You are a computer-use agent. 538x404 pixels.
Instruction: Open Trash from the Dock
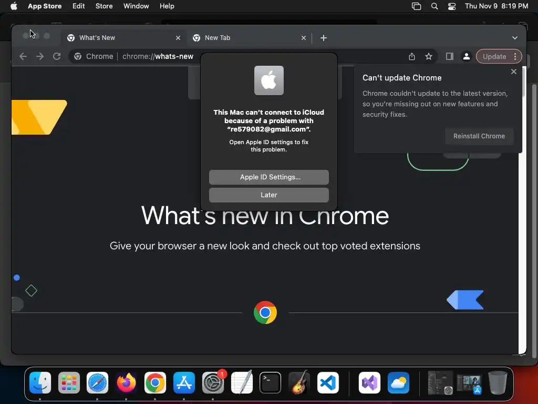point(498,383)
